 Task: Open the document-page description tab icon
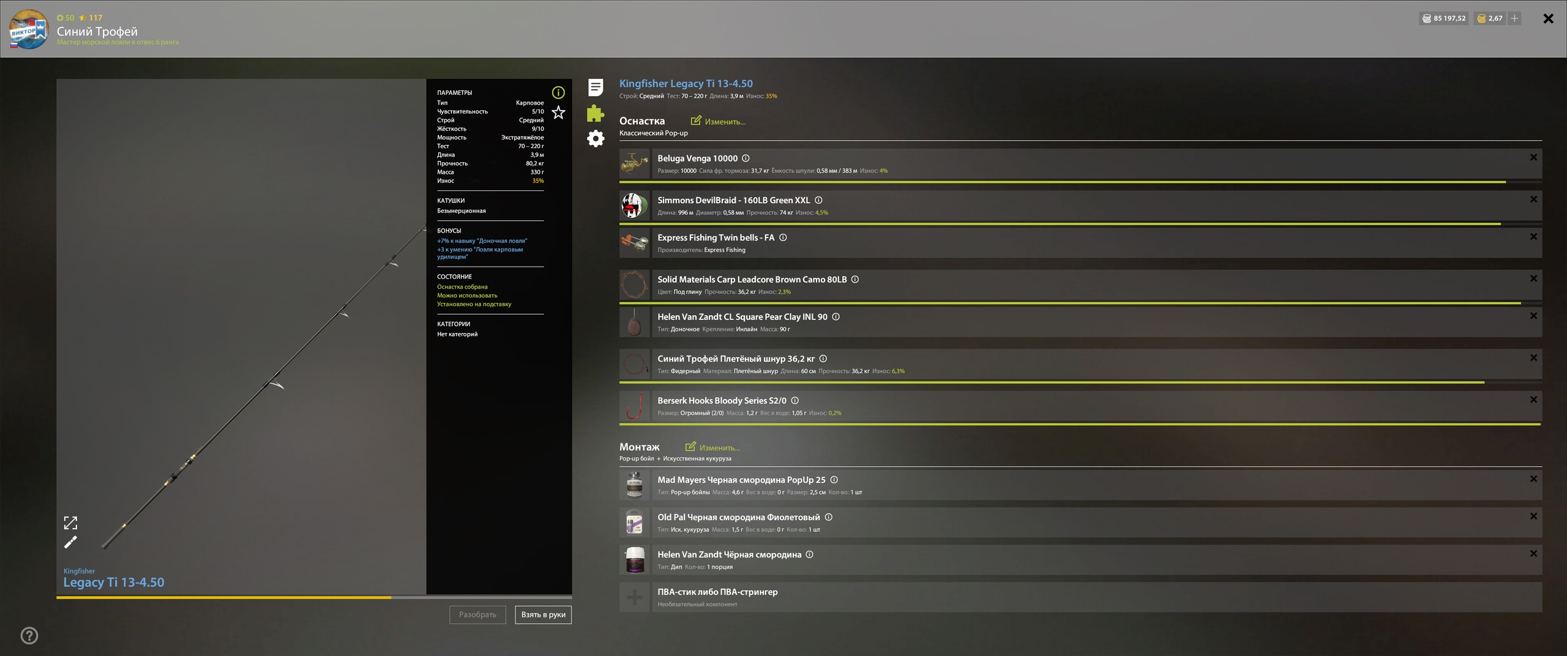[x=596, y=88]
